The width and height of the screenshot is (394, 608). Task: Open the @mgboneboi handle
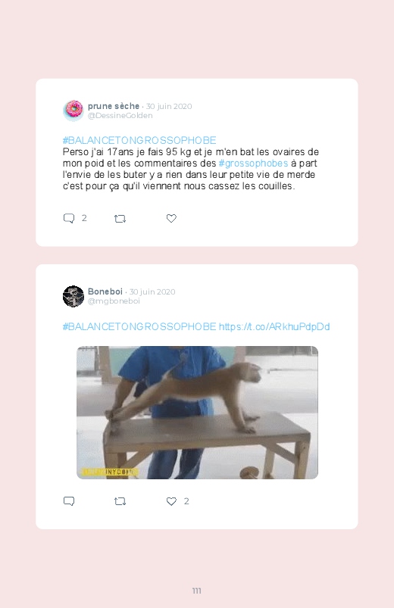click(x=114, y=301)
